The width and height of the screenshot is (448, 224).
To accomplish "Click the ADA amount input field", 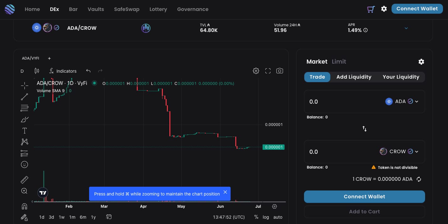I will (x=344, y=102).
